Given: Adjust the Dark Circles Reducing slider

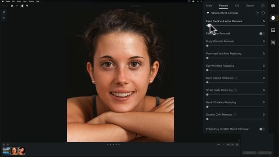Looking at the screenshot, I should tap(235, 82).
